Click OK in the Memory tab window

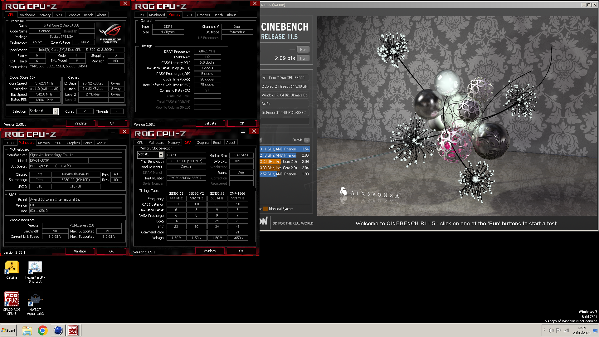point(242,123)
